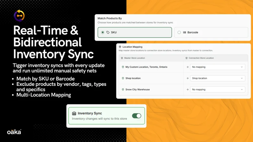Click the Location Mapping pin icon
This screenshot has height=142, width=253.
click(x=120, y=47)
